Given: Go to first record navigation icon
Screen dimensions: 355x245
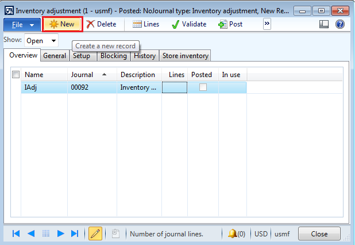Looking at the screenshot, I should (x=16, y=233).
